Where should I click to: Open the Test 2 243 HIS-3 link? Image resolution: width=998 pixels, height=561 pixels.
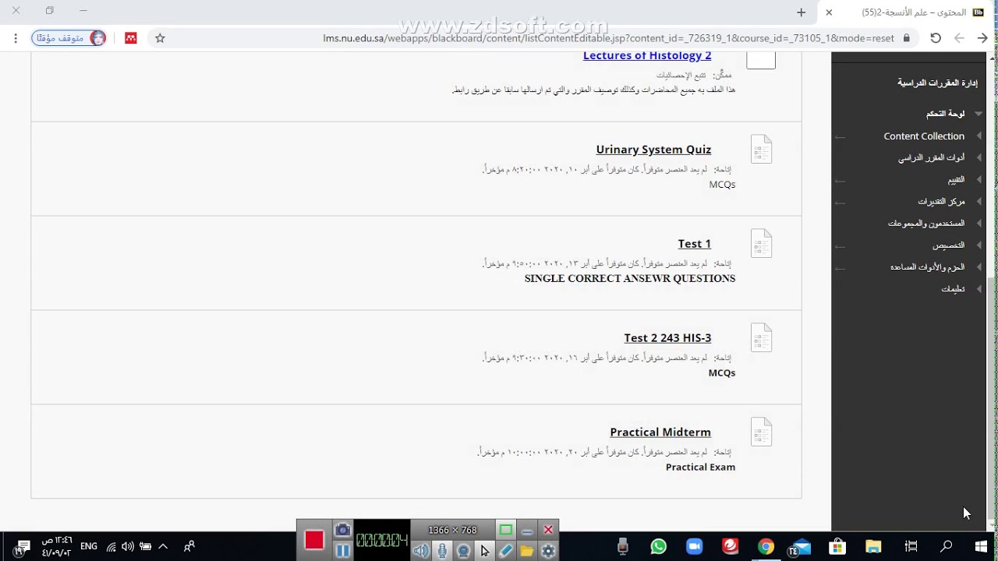[x=667, y=338]
